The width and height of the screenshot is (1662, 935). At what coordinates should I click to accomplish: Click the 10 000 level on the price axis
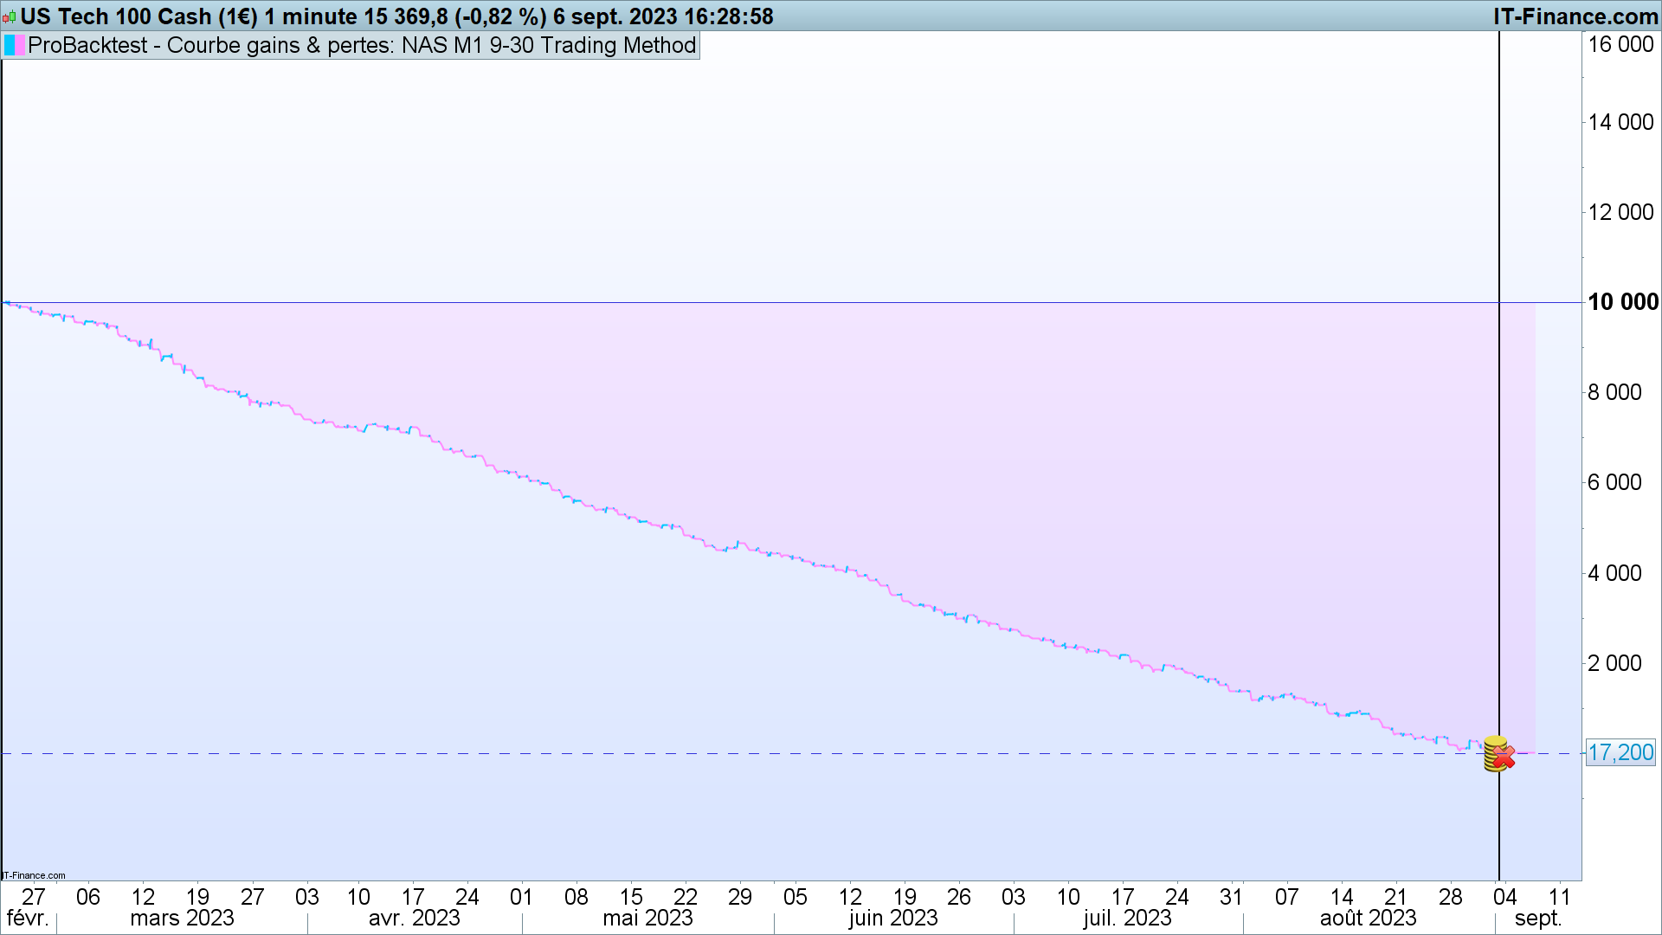tap(1622, 302)
